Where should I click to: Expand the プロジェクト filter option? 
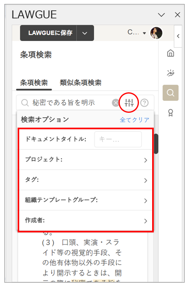click(86, 160)
